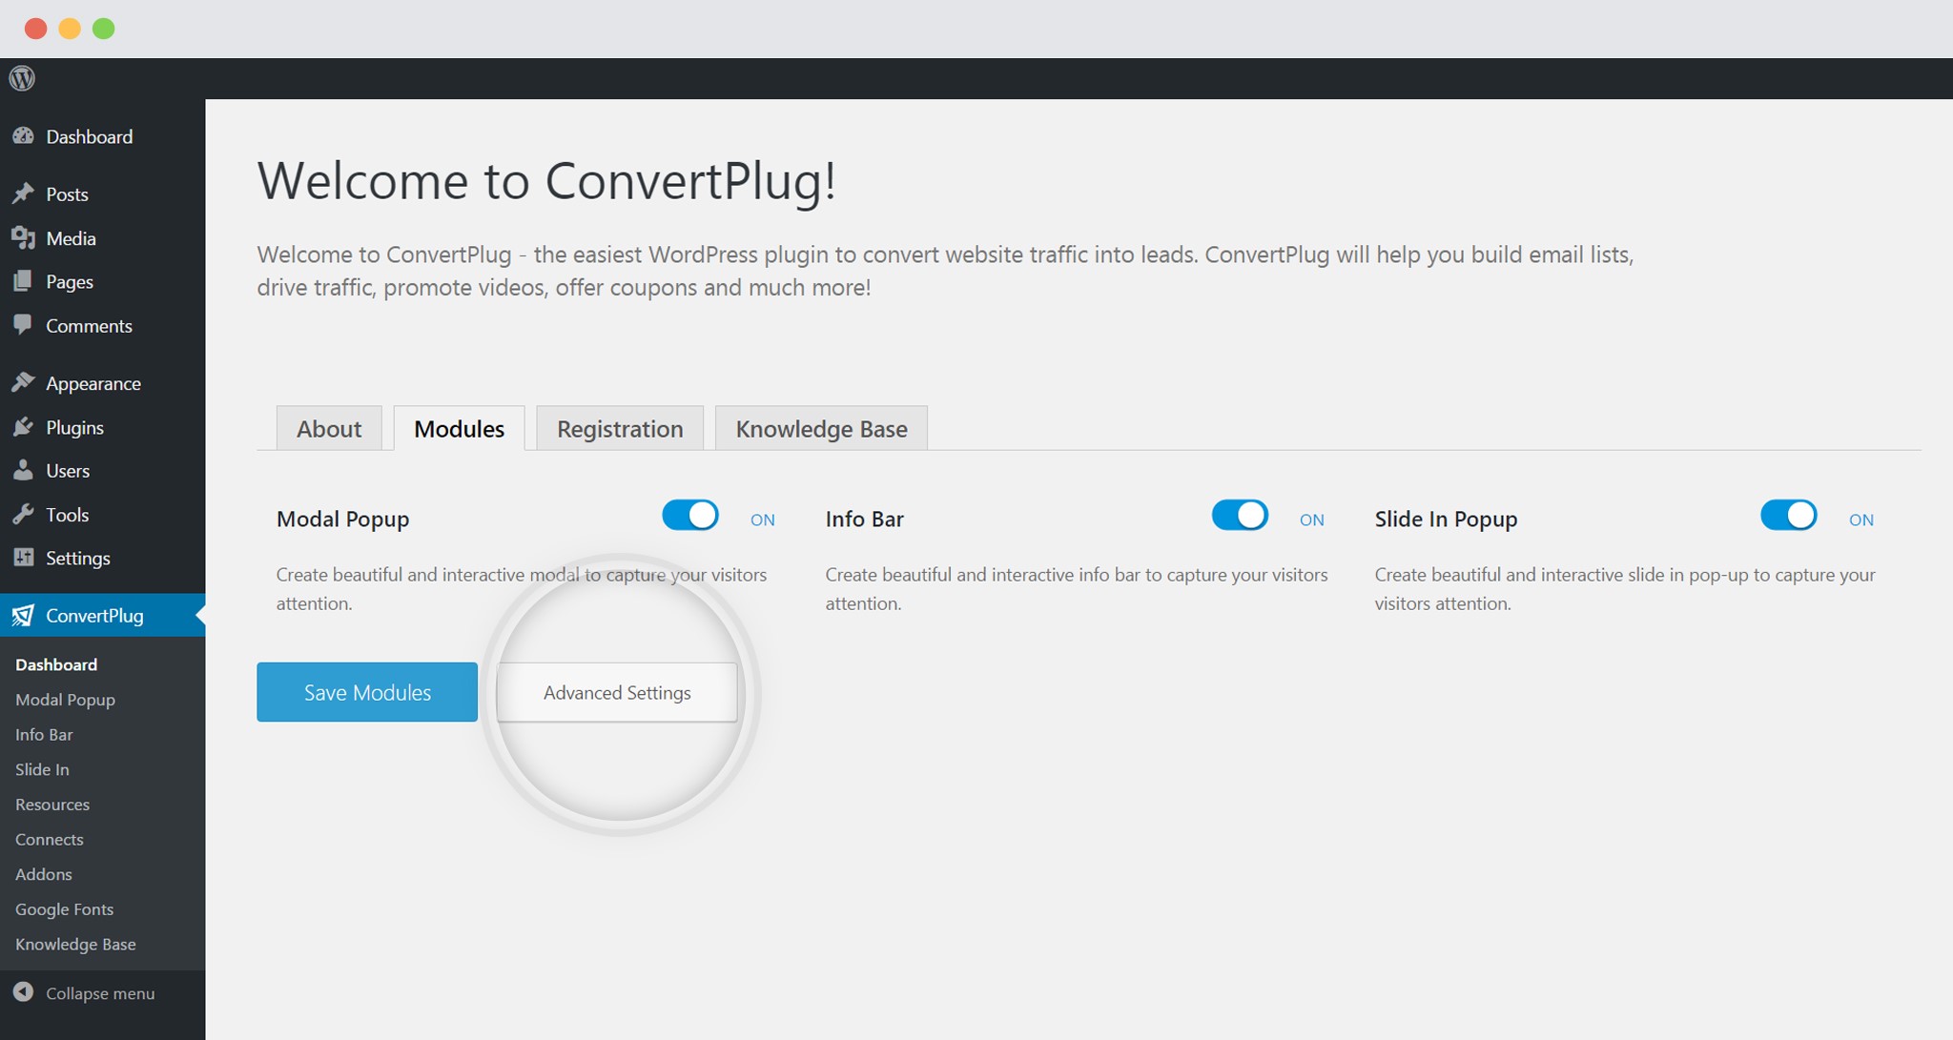This screenshot has height=1040, width=1953.
Task: Click the Modal Popup module heading
Action: 342,519
